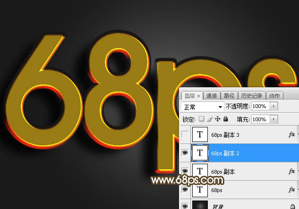Select layer name 背景
Viewport: 299px width, 209px height.
[x=218, y=207]
